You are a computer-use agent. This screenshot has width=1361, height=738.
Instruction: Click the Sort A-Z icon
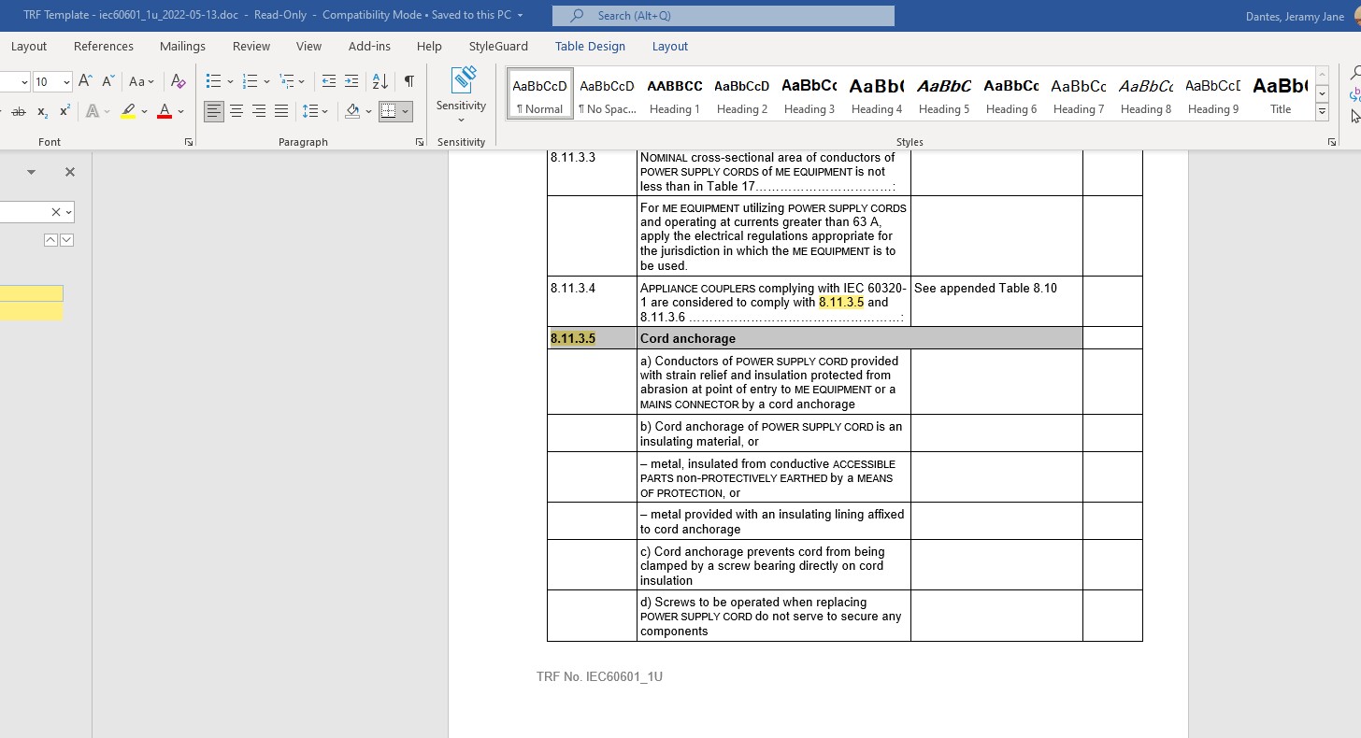pyautogui.click(x=380, y=81)
